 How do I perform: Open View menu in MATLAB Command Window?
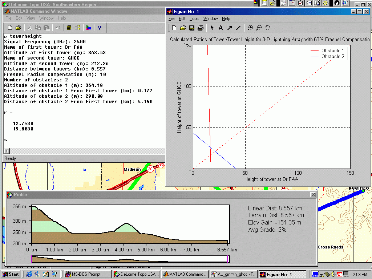coord(31,18)
